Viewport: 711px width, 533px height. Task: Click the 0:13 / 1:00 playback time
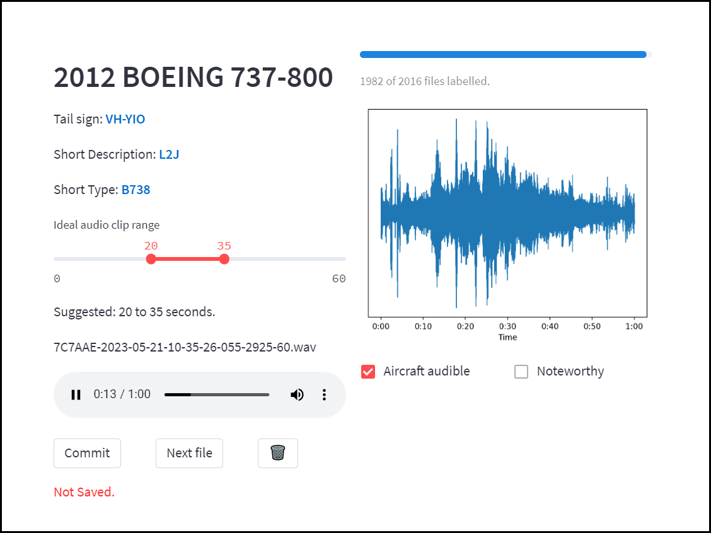pos(122,394)
